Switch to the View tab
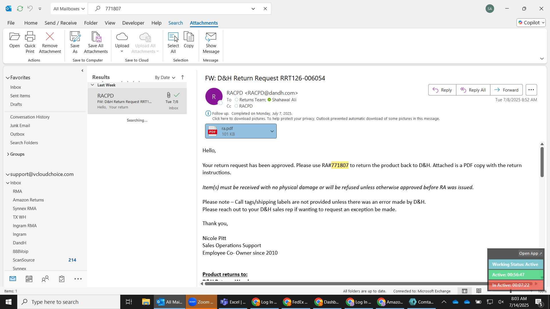 click(110, 23)
